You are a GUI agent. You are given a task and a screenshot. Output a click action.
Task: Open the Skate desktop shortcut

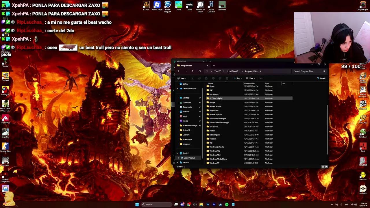tap(189, 6)
